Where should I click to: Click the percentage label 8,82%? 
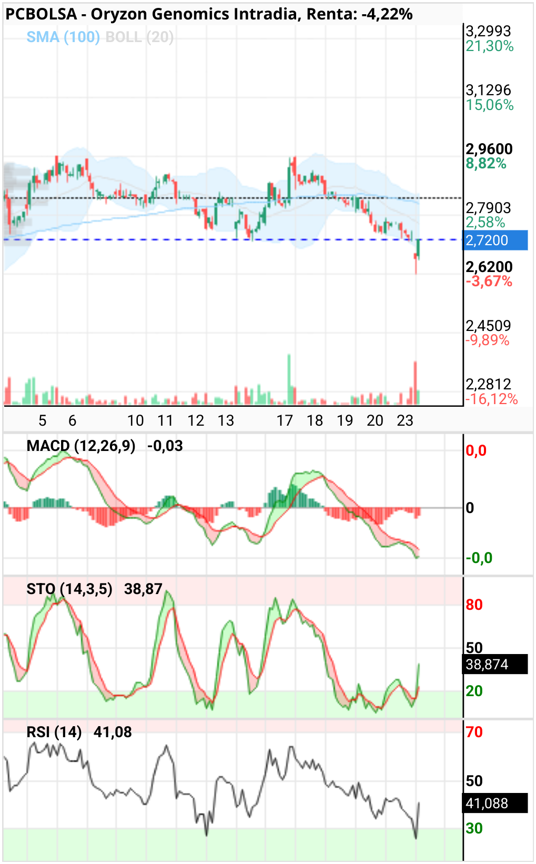[x=486, y=164]
